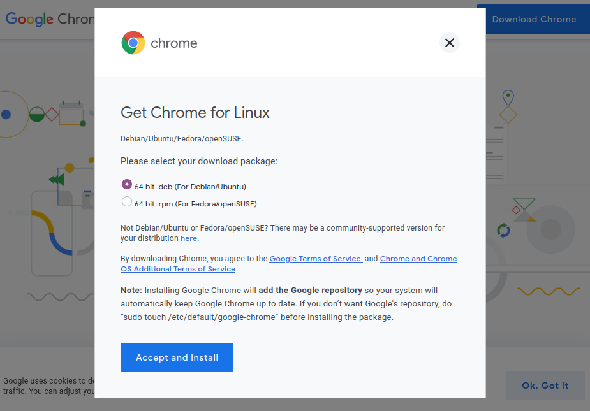Image resolution: width=590 pixels, height=411 pixels.
Task: Click the Google Chrome logo at top left
Action: click(x=50, y=19)
